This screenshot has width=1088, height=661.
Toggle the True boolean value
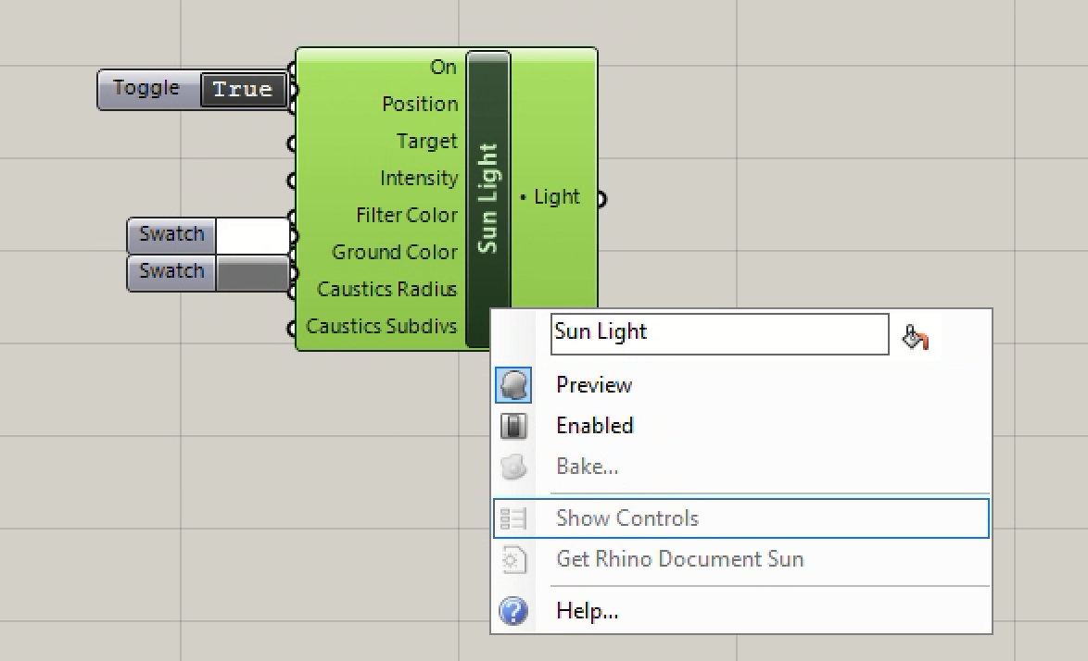pyautogui.click(x=243, y=90)
